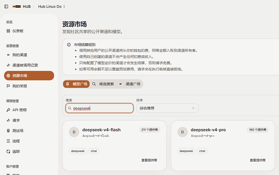Open the deepseek-v4-pro model card title
The width and height of the screenshot is (279, 175).
[x=208, y=130]
